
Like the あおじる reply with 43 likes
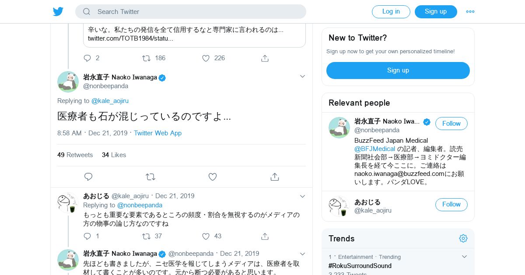[206, 236]
